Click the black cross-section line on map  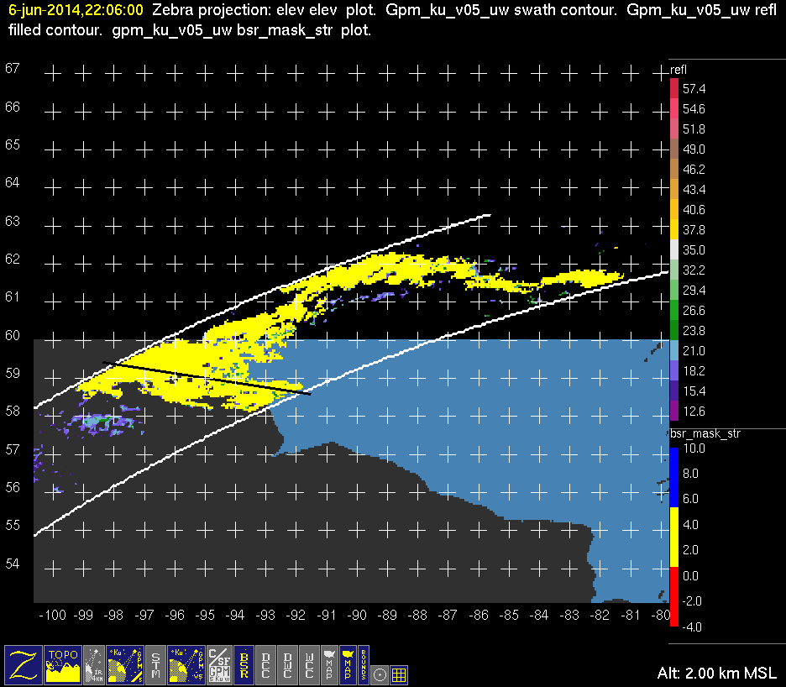(x=206, y=377)
